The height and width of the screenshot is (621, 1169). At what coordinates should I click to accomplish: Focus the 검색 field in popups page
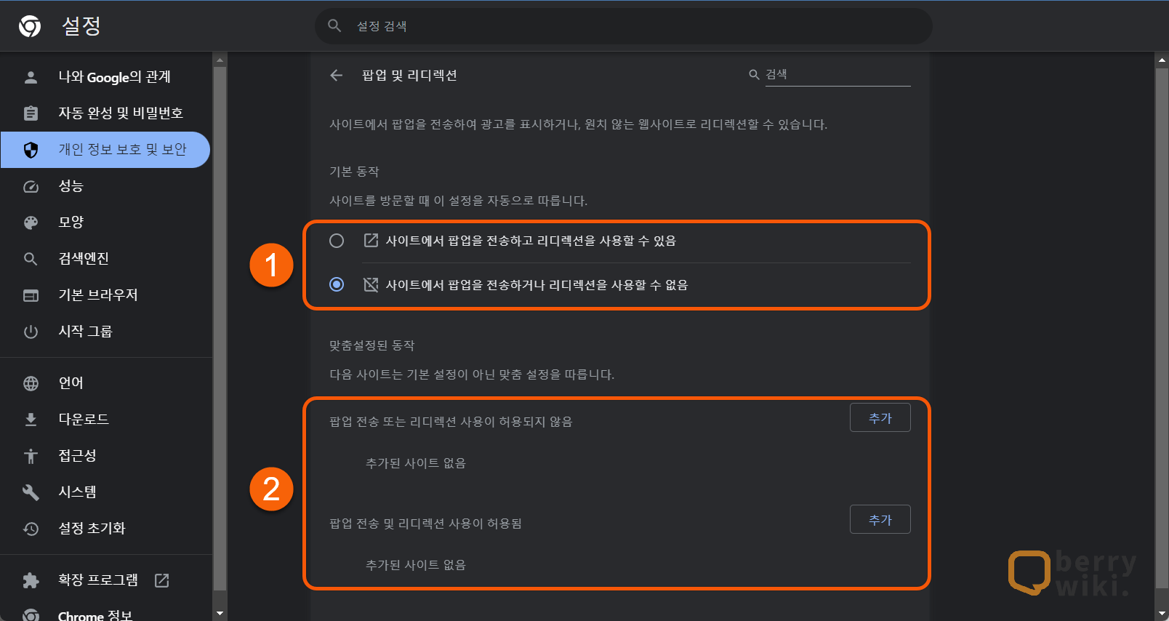point(837,74)
